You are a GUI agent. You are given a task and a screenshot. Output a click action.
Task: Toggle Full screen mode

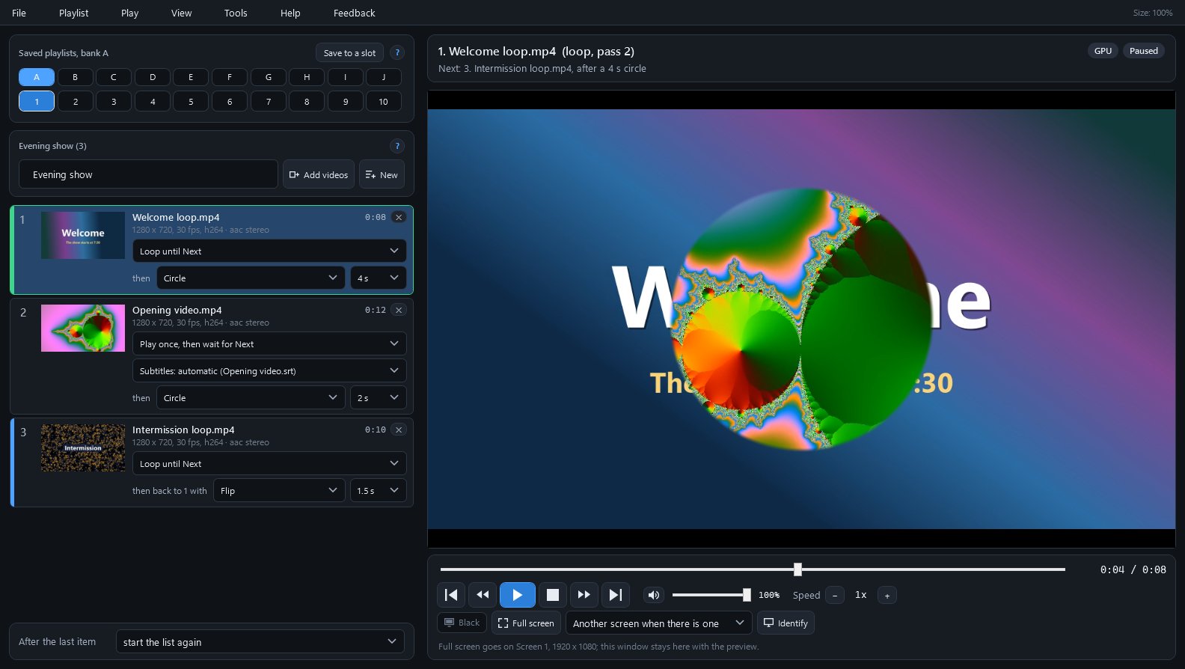point(526,623)
